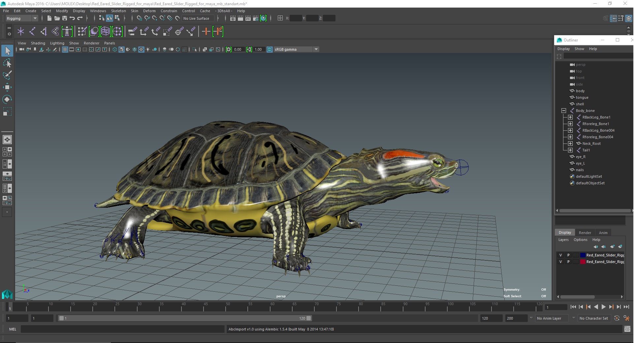This screenshot has height=343, width=634.
Task: Click the Paint Selection tool
Action: (x=7, y=75)
